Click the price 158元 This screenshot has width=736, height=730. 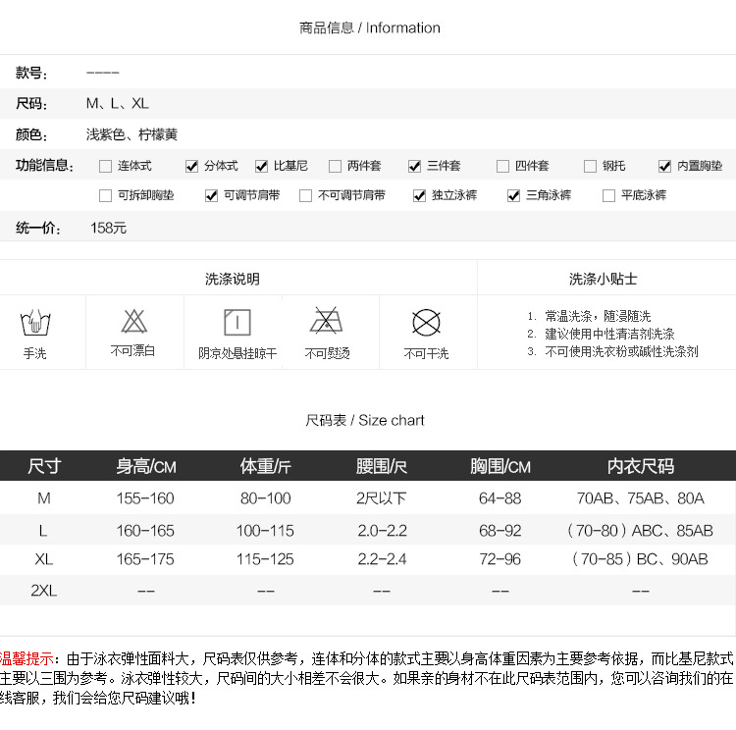coord(108,229)
